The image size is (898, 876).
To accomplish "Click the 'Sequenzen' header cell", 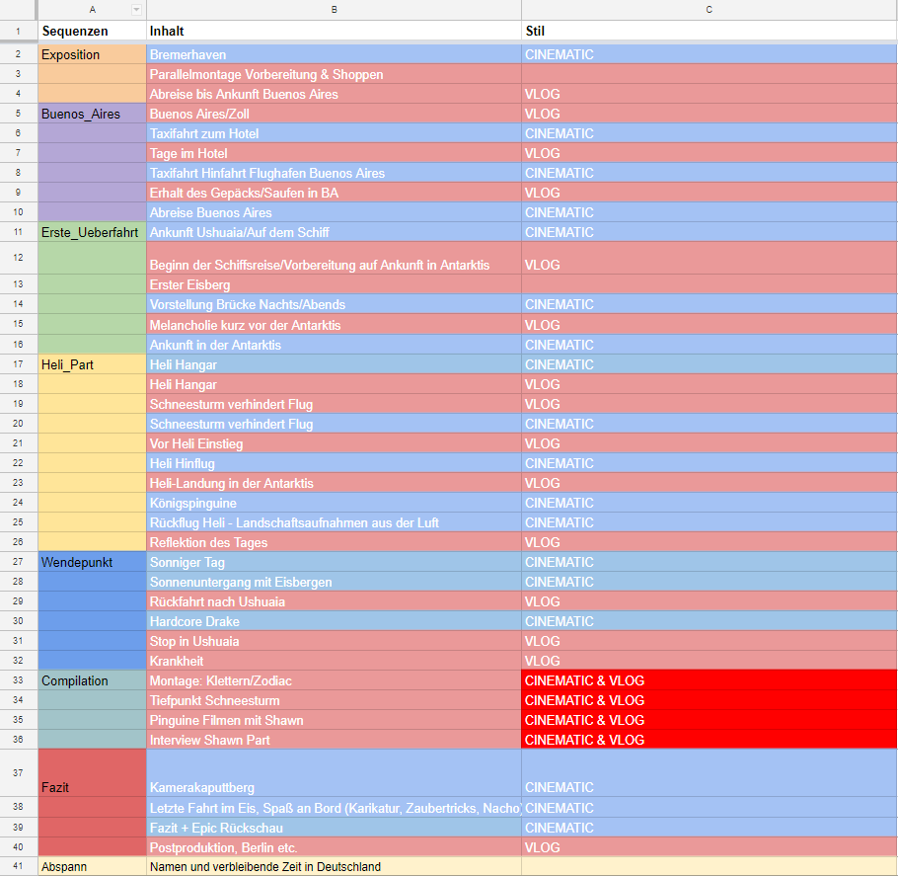I will (92, 31).
